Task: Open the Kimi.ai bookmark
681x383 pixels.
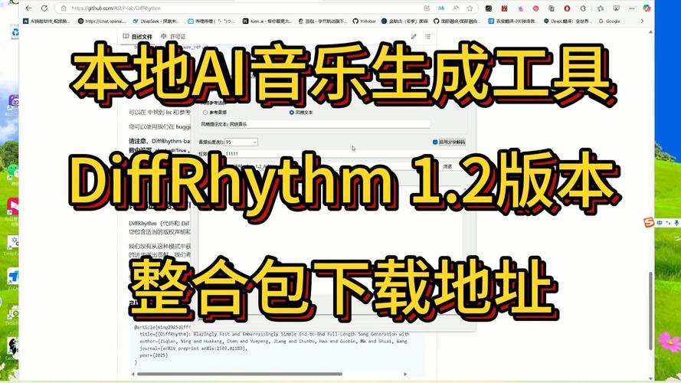Action: tap(267, 21)
